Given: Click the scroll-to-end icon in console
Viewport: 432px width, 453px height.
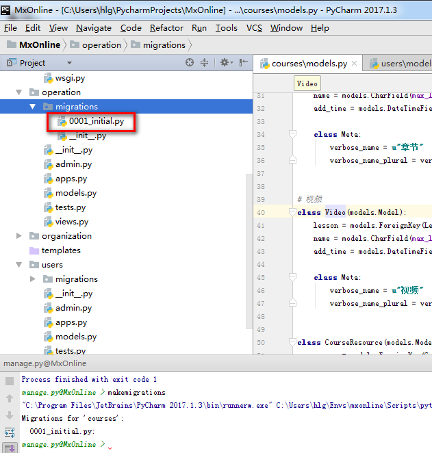Looking at the screenshot, I should [10, 448].
